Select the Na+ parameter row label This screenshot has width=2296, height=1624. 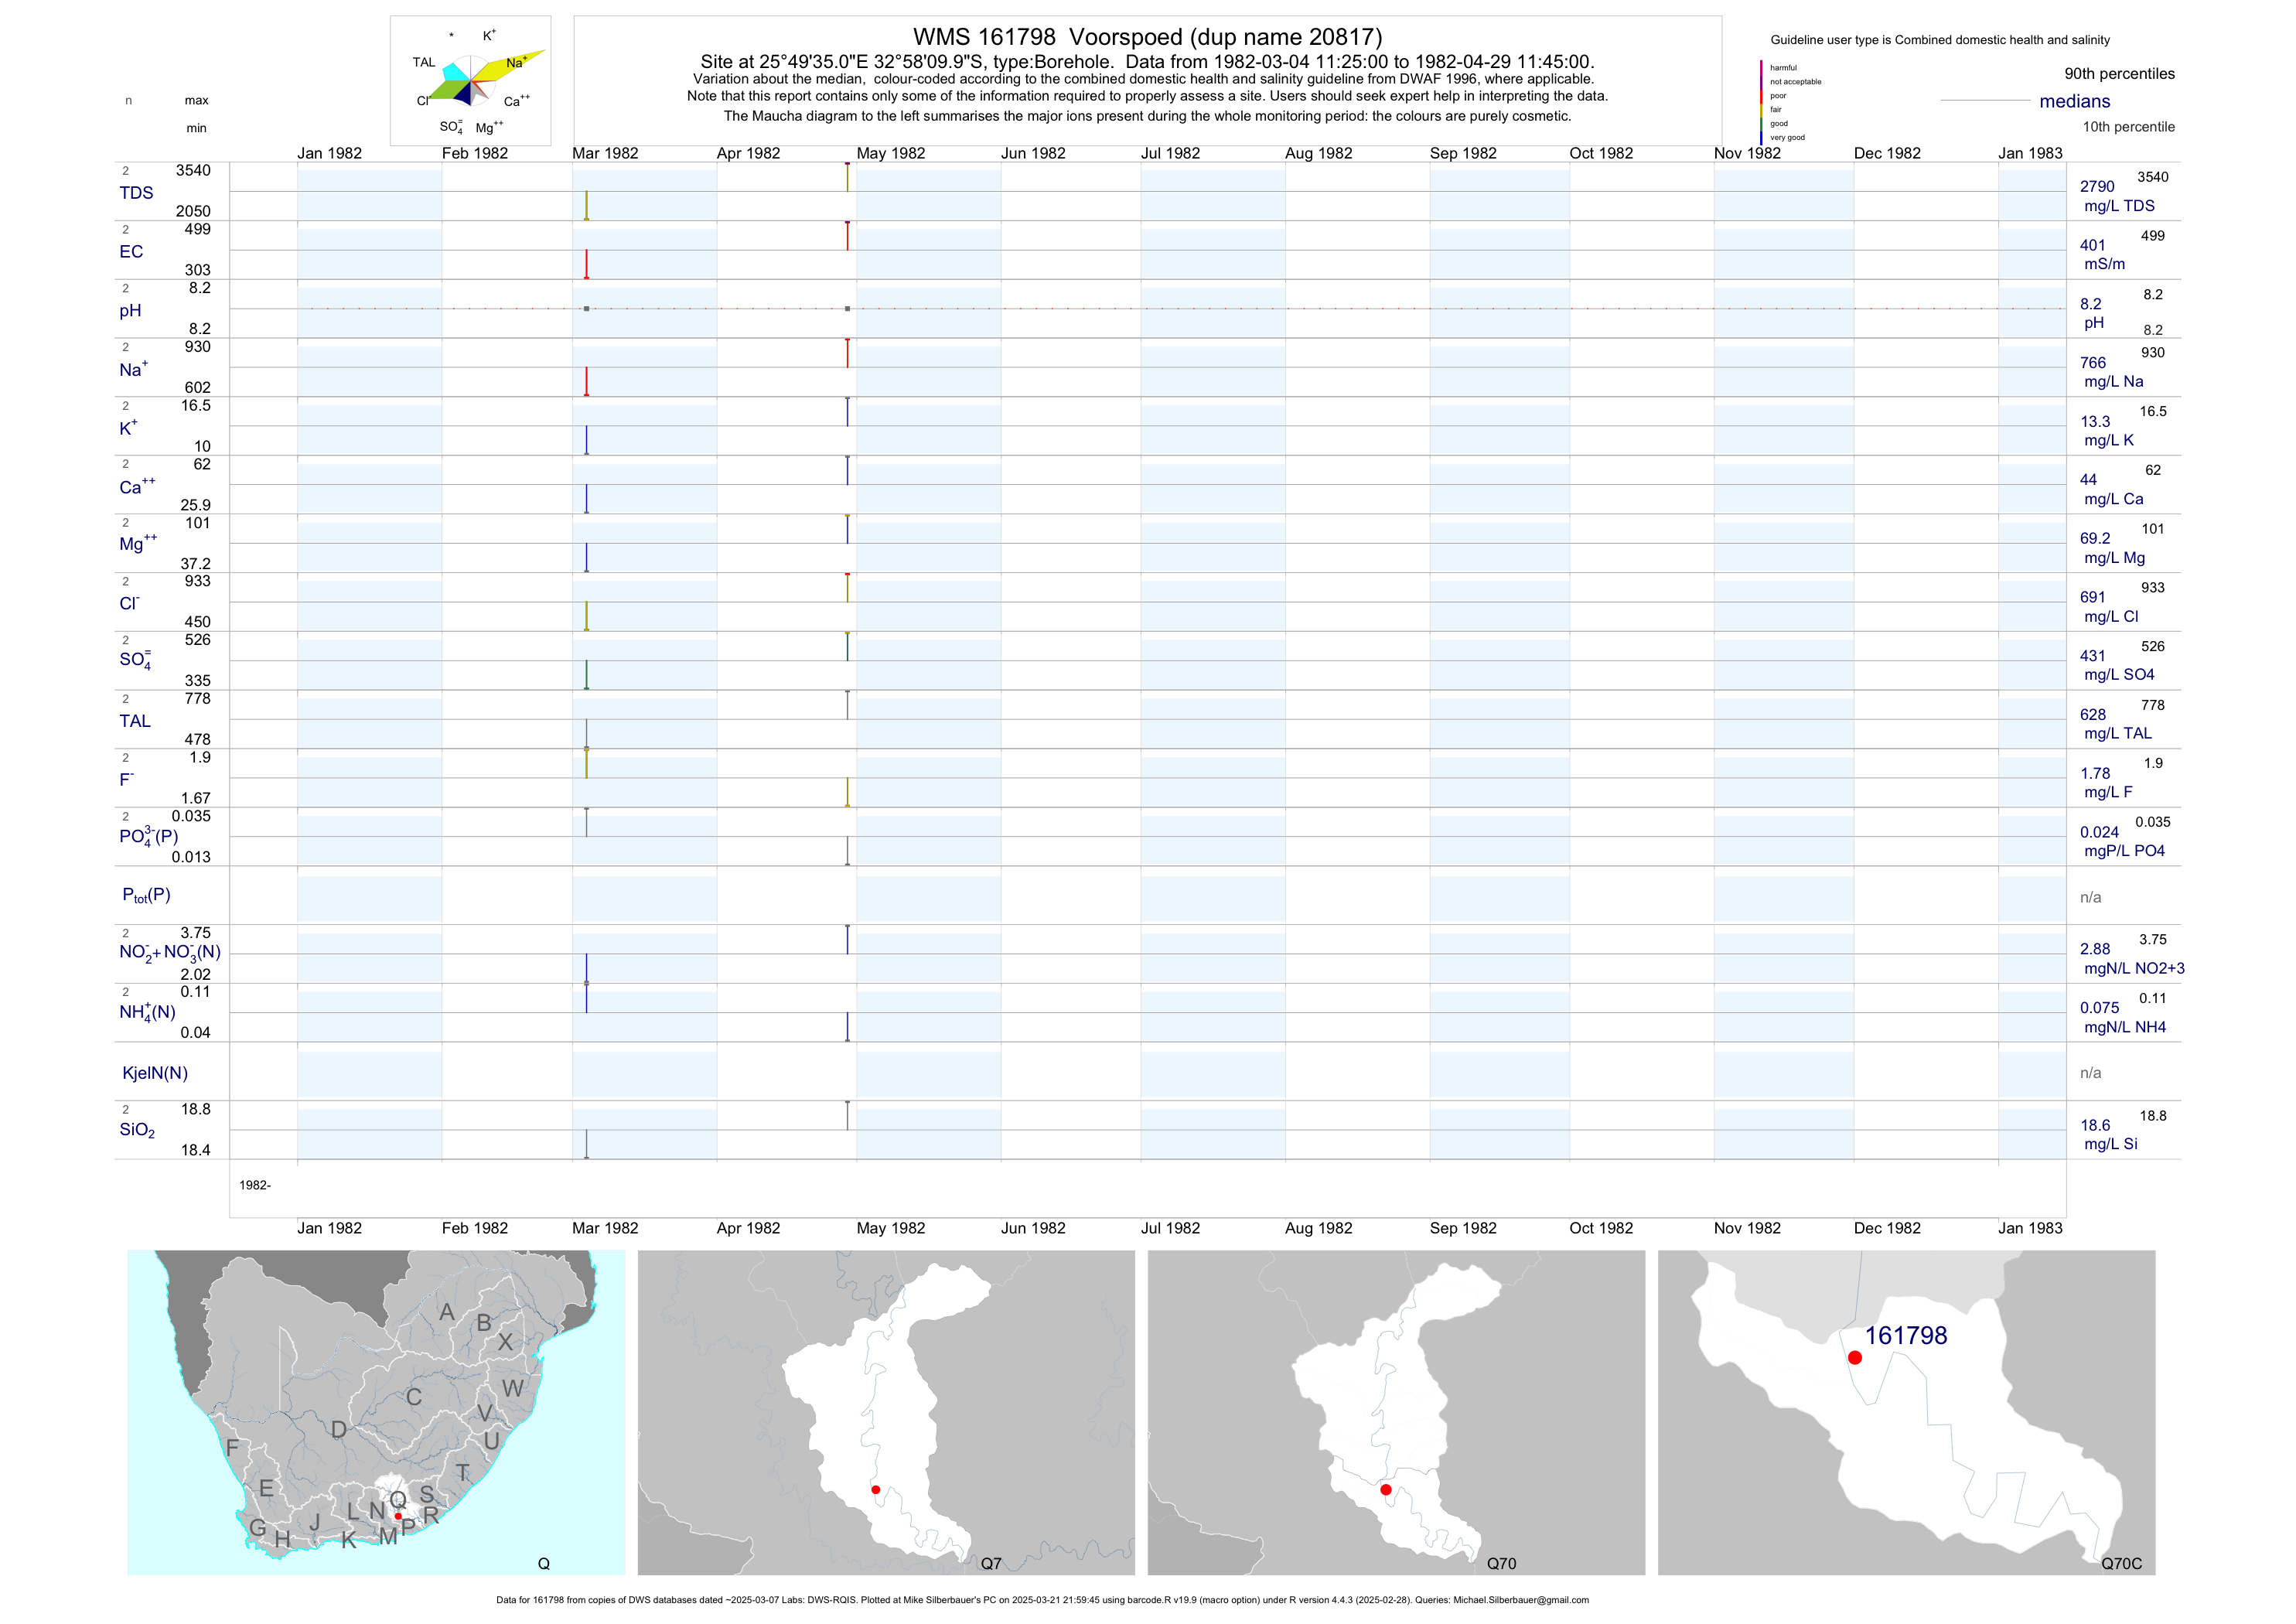(132, 370)
